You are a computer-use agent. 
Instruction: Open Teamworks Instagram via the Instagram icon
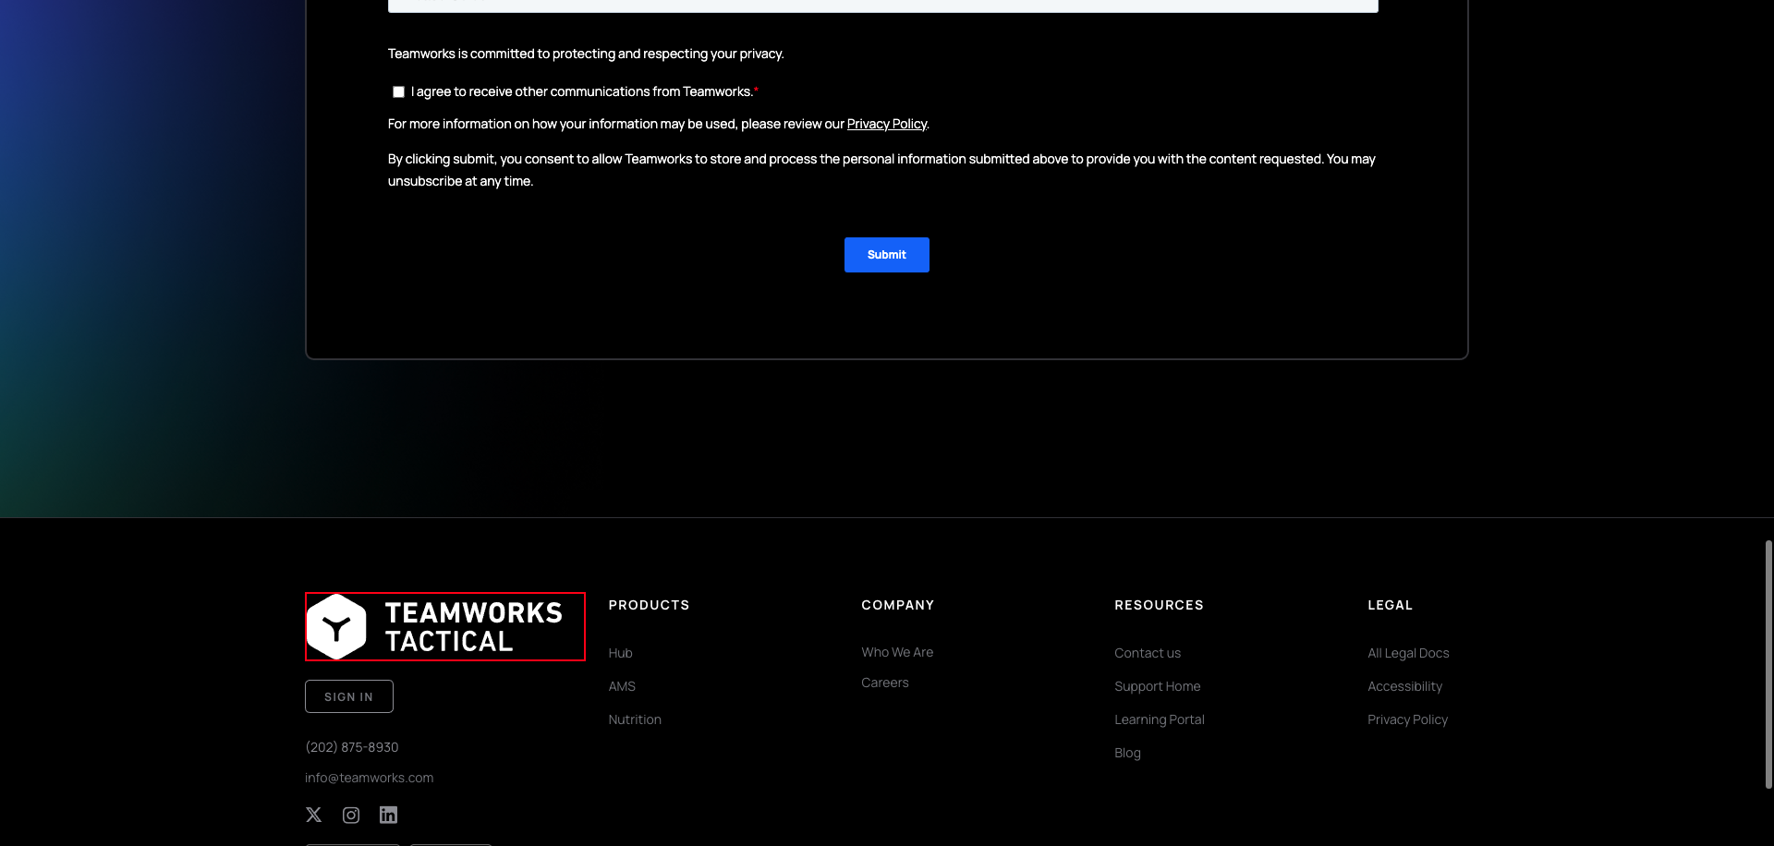click(x=351, y=815)
